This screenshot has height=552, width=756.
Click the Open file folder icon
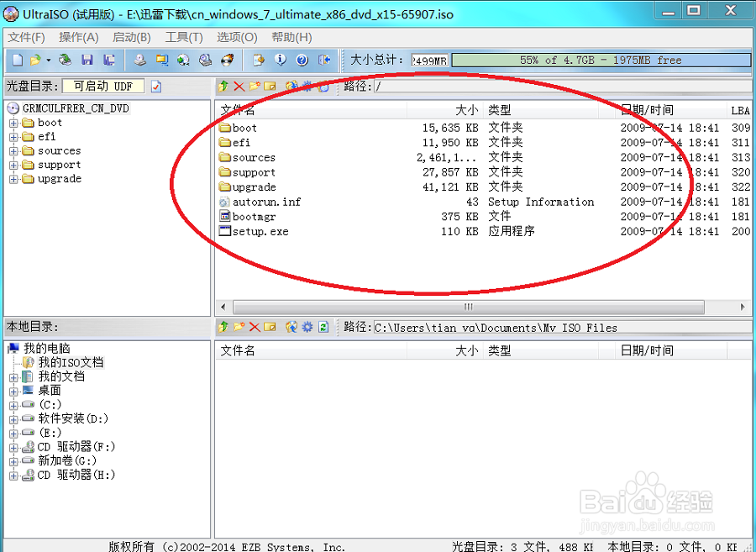tap(35, 60)
